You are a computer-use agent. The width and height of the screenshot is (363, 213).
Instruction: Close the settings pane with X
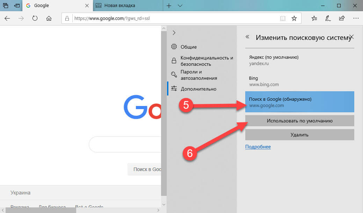click(351, 37)
